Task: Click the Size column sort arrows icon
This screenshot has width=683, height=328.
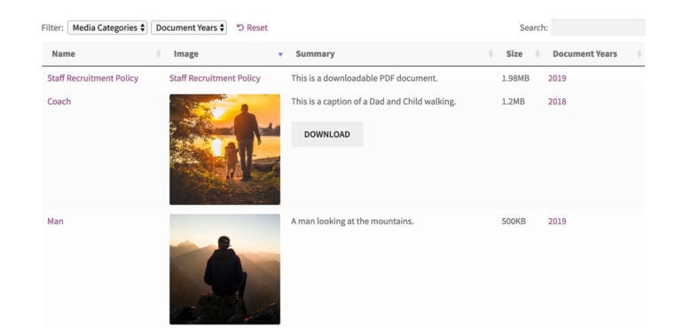Action: click(537, 54)
